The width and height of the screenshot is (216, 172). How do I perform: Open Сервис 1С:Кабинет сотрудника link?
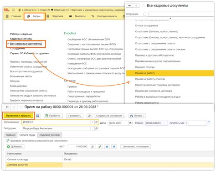[29, 53]
